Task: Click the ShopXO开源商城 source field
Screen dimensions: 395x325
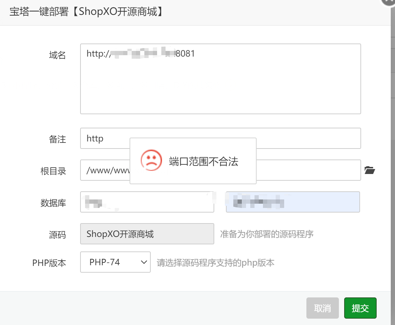Action: click(x=147, y=234)
